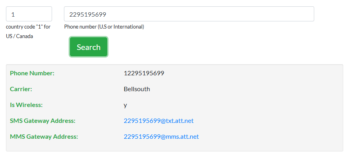This screenshot has width=348, height=155.
Task: Click the phone number input containing 2295195699
Action: tap(189, 14)
